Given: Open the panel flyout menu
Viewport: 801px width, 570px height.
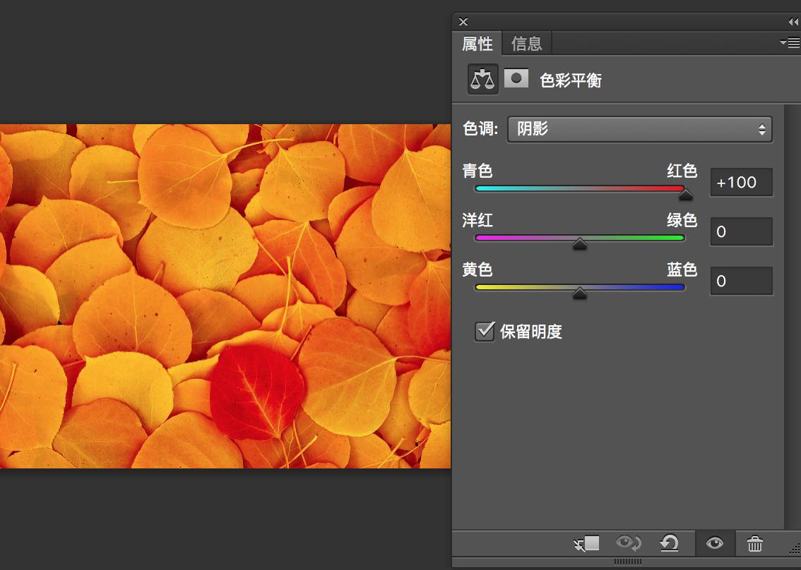Looking at the screenshot, I should [789, 43].
